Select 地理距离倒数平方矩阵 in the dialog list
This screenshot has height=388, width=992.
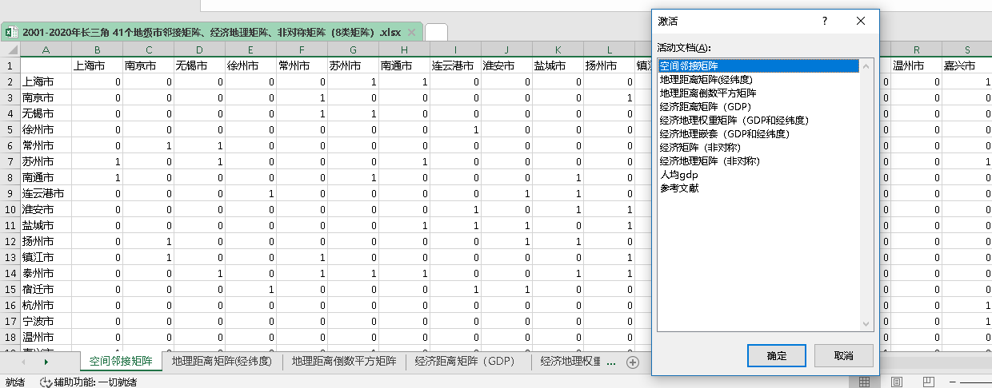pos(758,93)
